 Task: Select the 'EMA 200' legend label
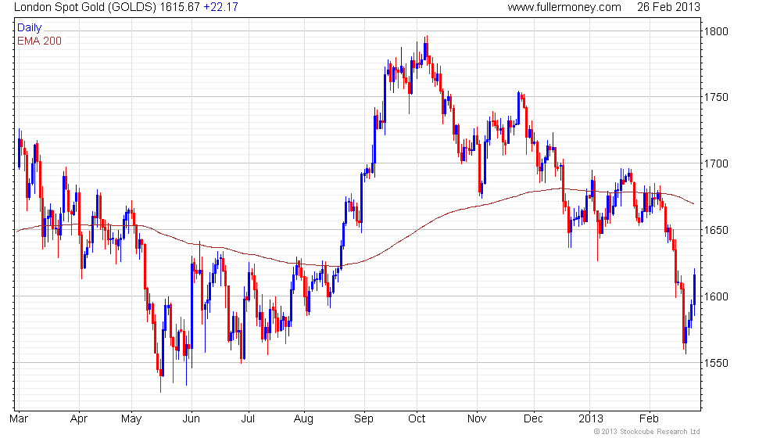point(40,41)
